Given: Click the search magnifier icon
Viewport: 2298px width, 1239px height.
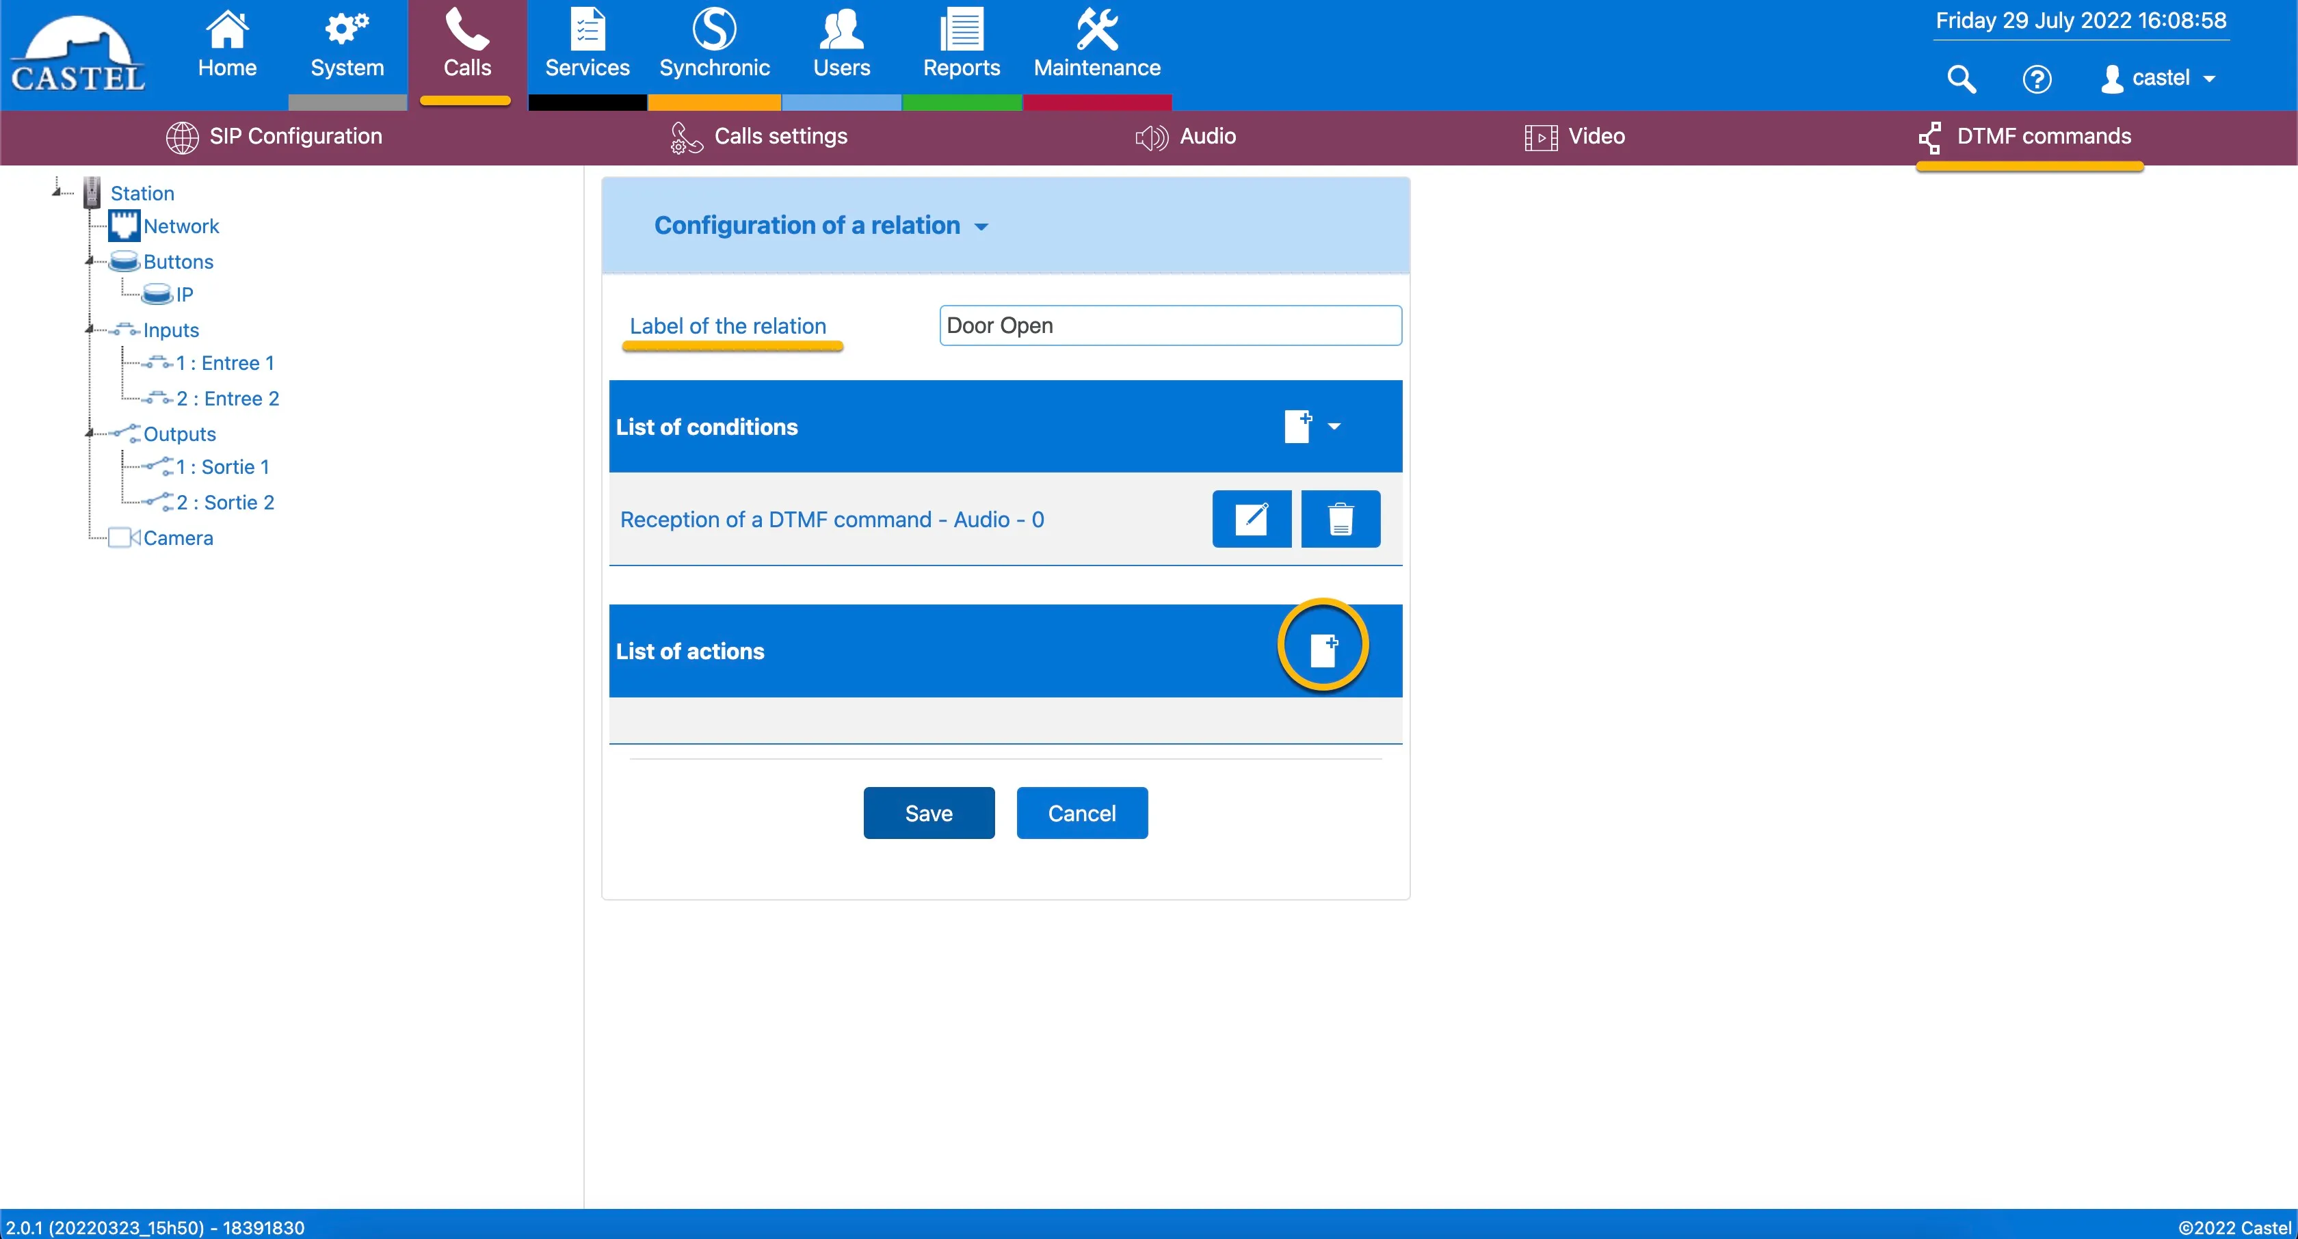Looking at the screenshot, I should [1961, 79].
